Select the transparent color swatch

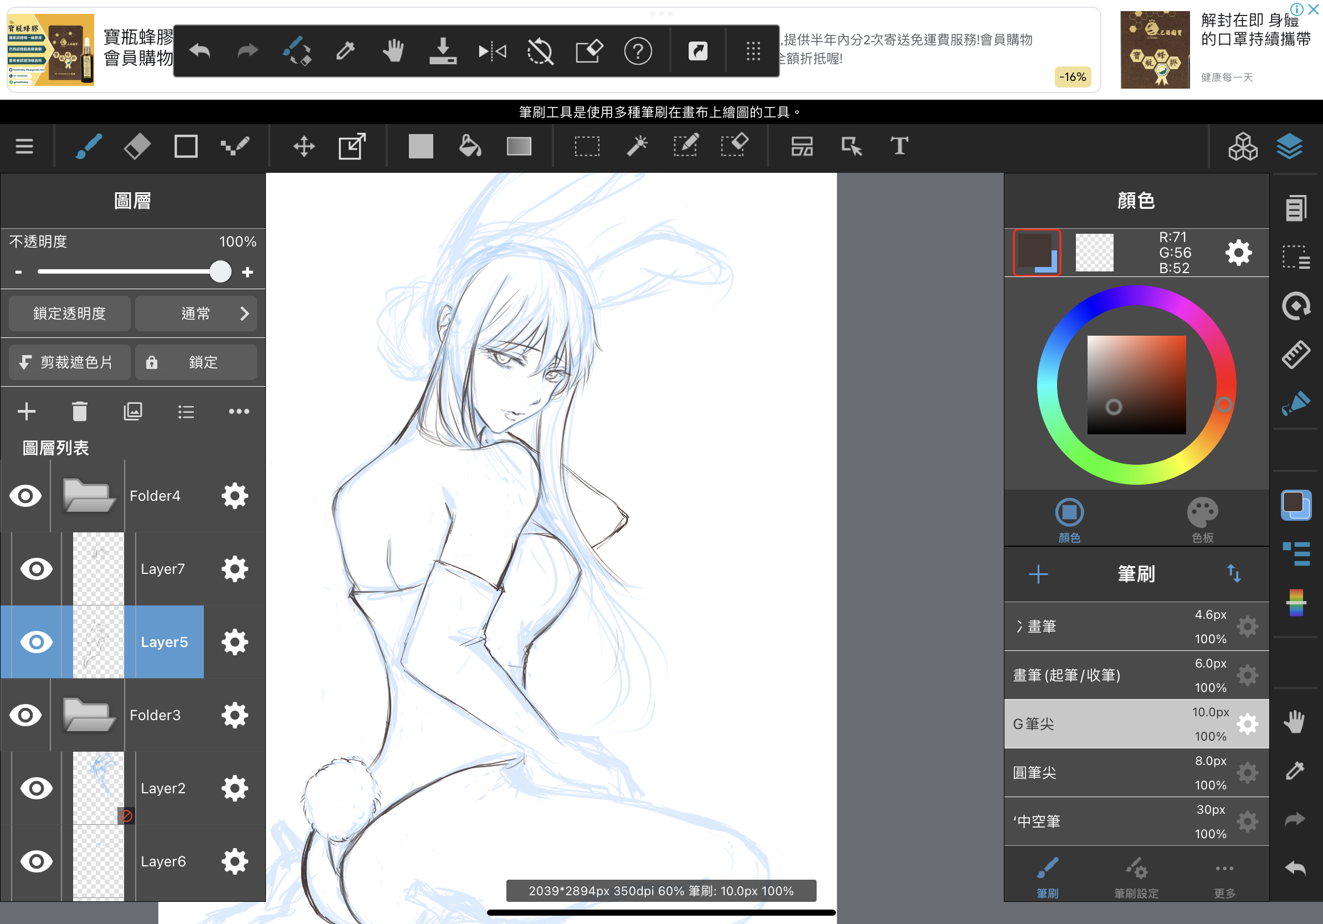coord(1094,252)
